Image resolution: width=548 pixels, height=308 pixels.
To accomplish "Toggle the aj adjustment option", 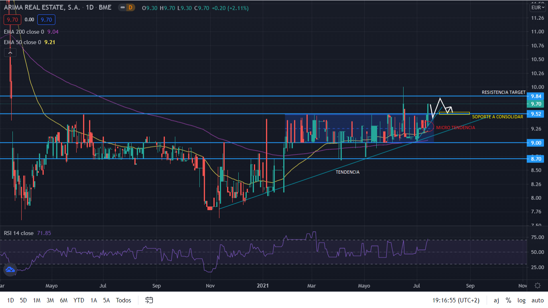I will (x=496, y=300).
